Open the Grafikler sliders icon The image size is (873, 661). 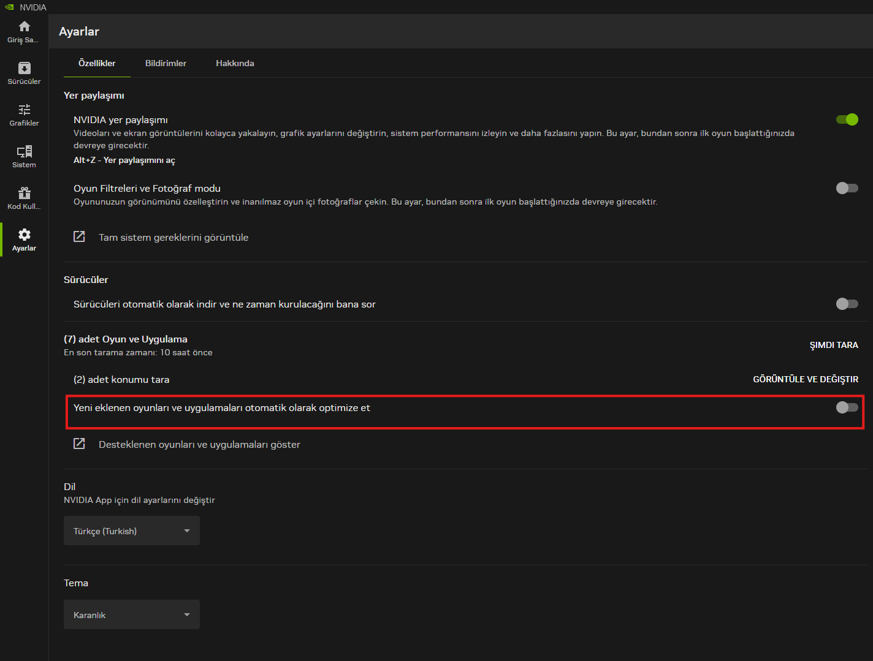[25, 110]
